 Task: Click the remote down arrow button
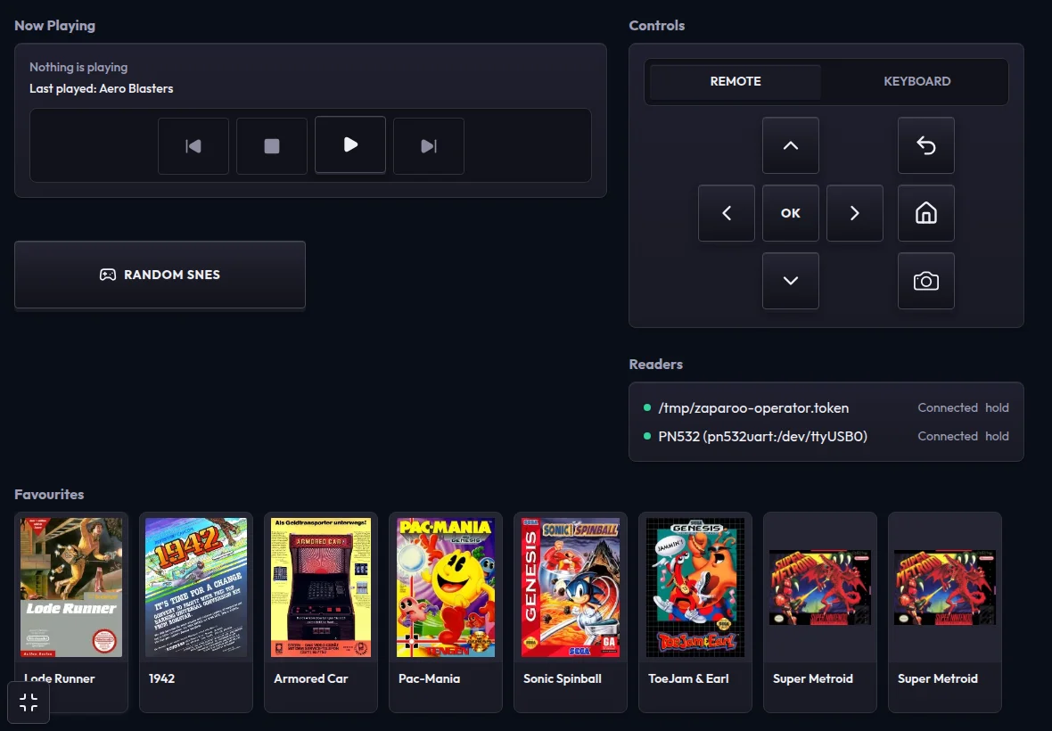[791, 281]
